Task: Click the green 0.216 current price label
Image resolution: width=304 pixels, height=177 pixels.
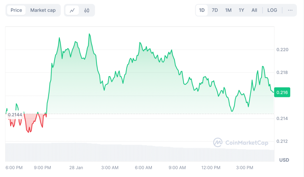Action: 282,92
